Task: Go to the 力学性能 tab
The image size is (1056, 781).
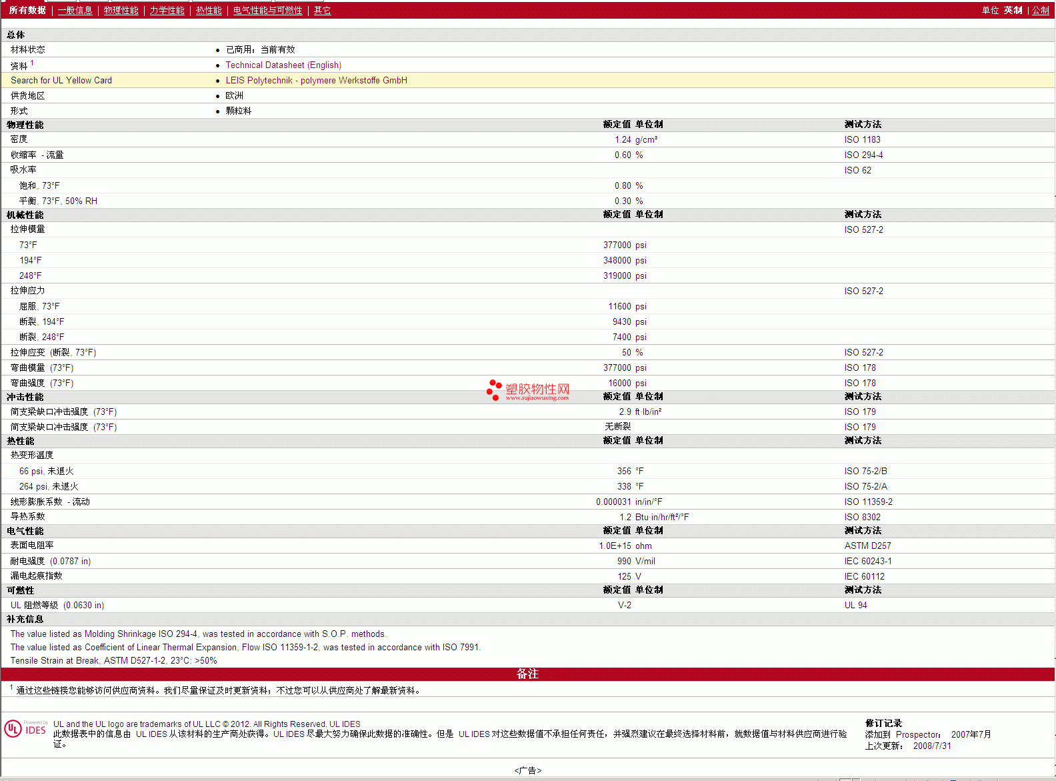Action: click(167, 11)
